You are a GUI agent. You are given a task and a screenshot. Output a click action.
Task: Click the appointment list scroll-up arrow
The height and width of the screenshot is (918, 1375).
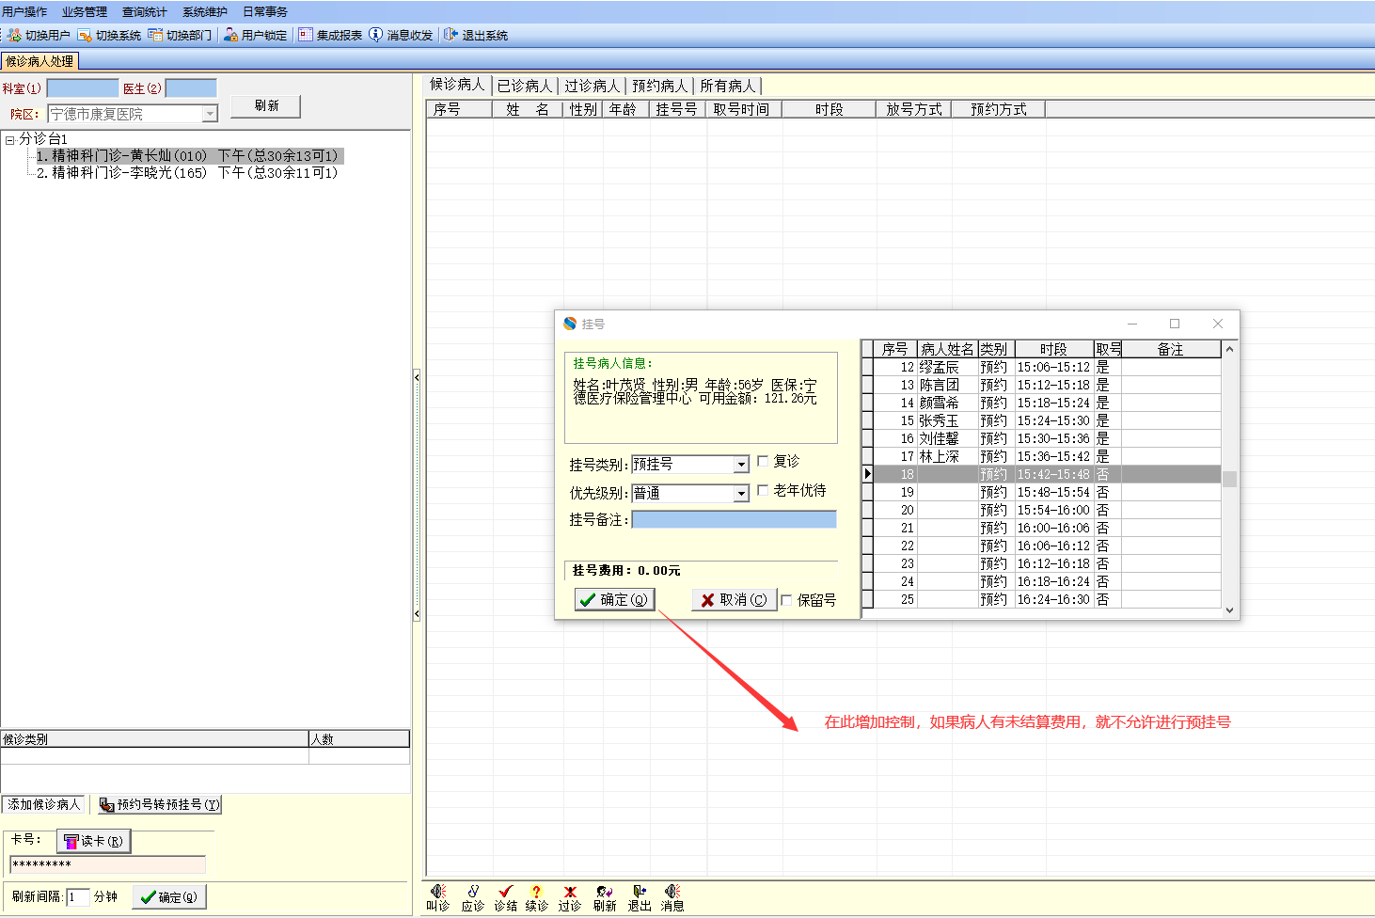(1229, 349)
